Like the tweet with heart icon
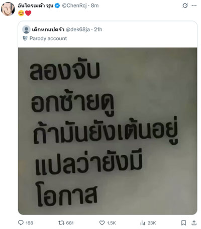The image size is (201, 229). 102,222
